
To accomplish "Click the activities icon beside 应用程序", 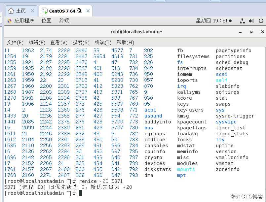I will pyautogui.click(x=10, y=21).
